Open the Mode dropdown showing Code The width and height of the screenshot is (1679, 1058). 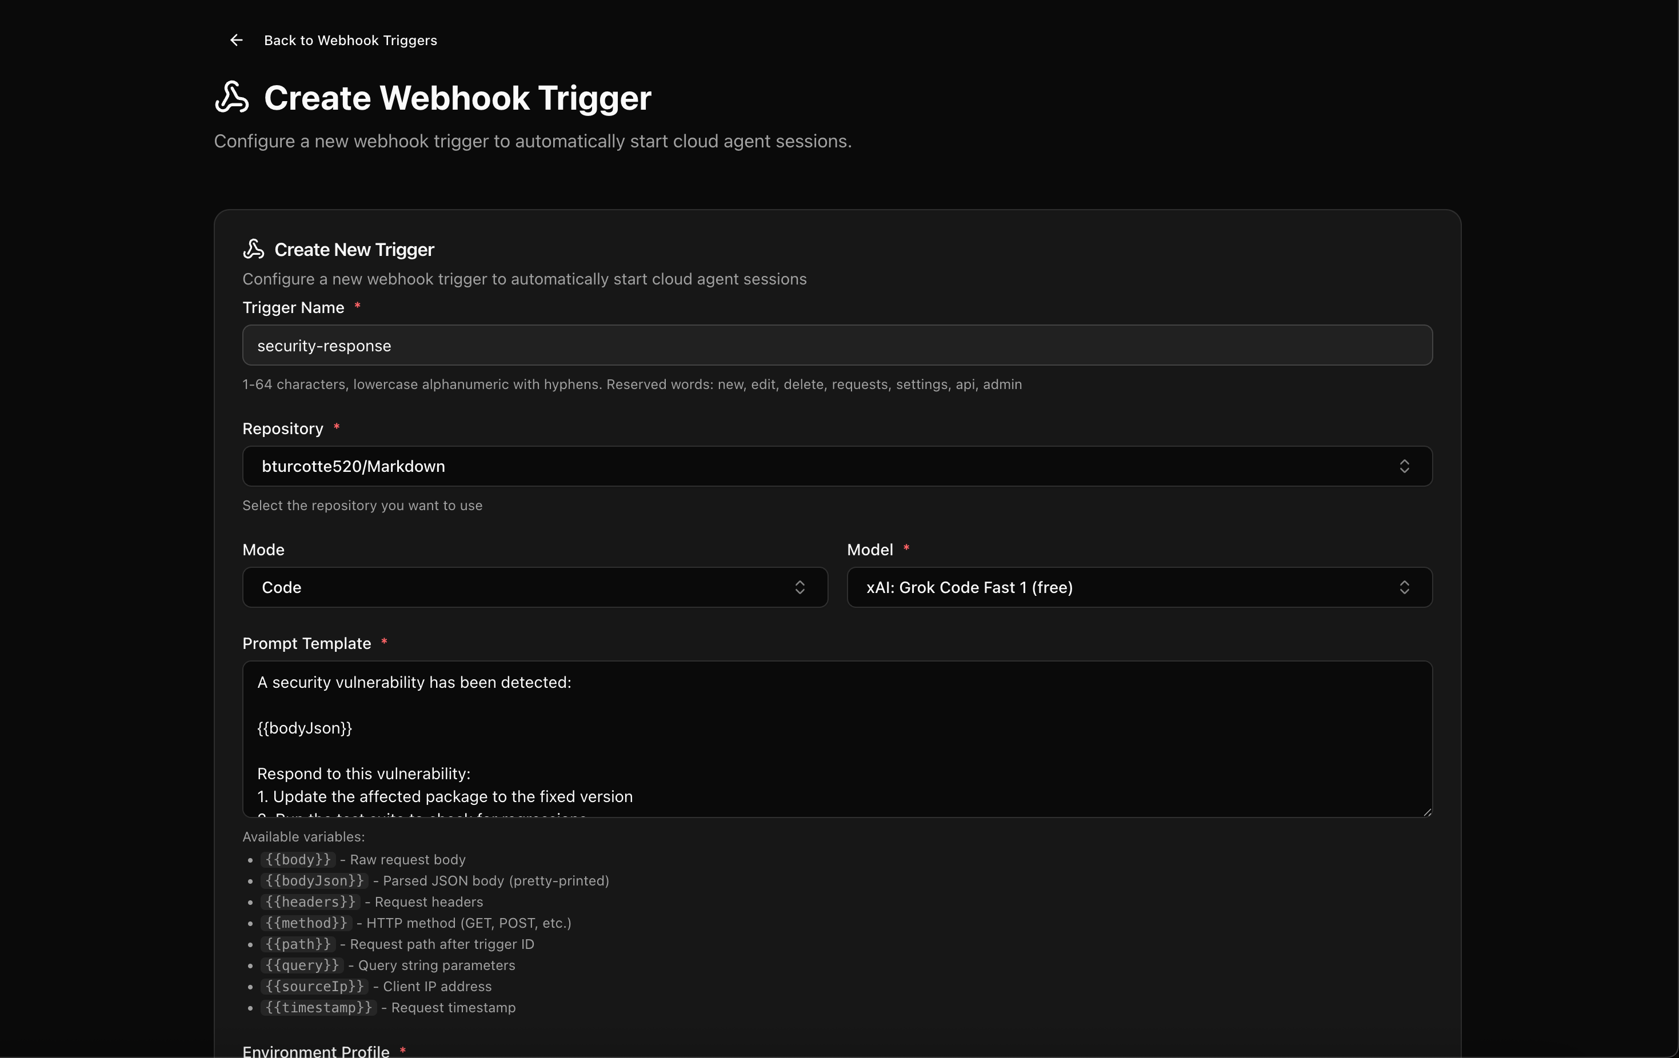[535, 587]
